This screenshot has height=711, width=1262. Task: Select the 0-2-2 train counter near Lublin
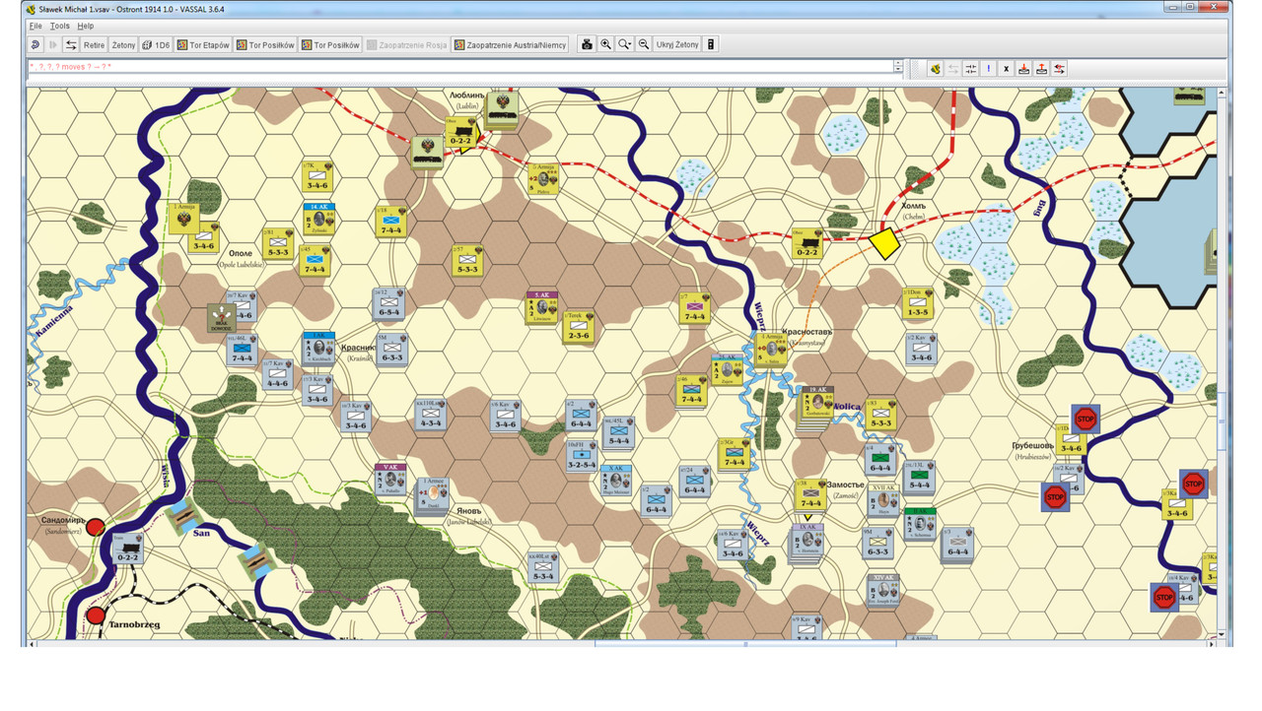tap(460, 133)
